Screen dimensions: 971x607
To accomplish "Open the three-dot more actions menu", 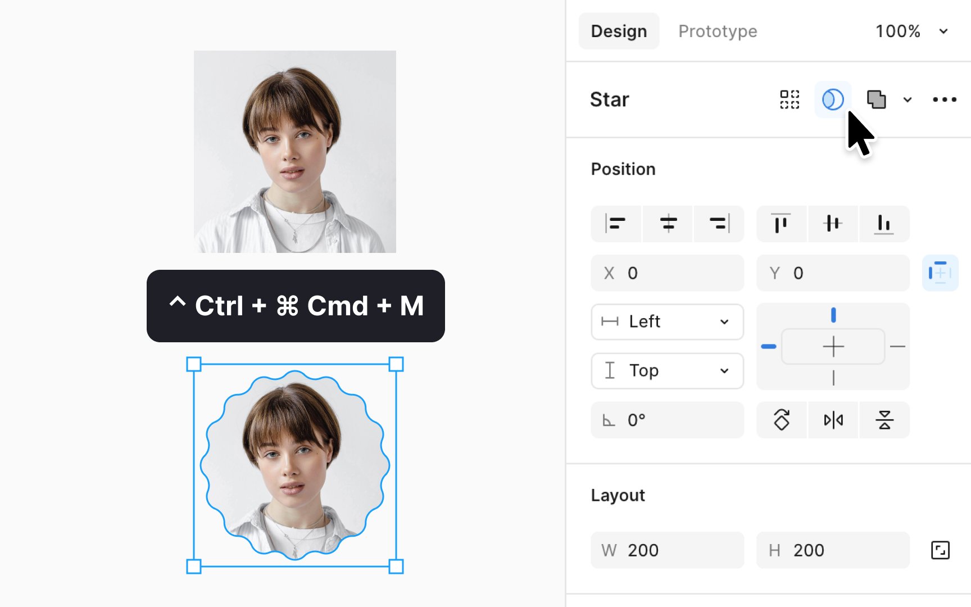I will (x=944, y=99).
